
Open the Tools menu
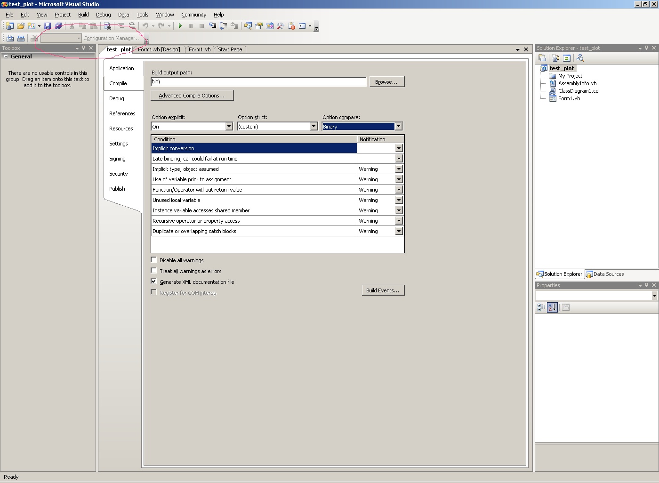pyautogui.click(x=143, y=15)
